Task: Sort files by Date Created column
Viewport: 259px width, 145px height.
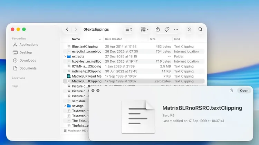Action: (114, 39)
